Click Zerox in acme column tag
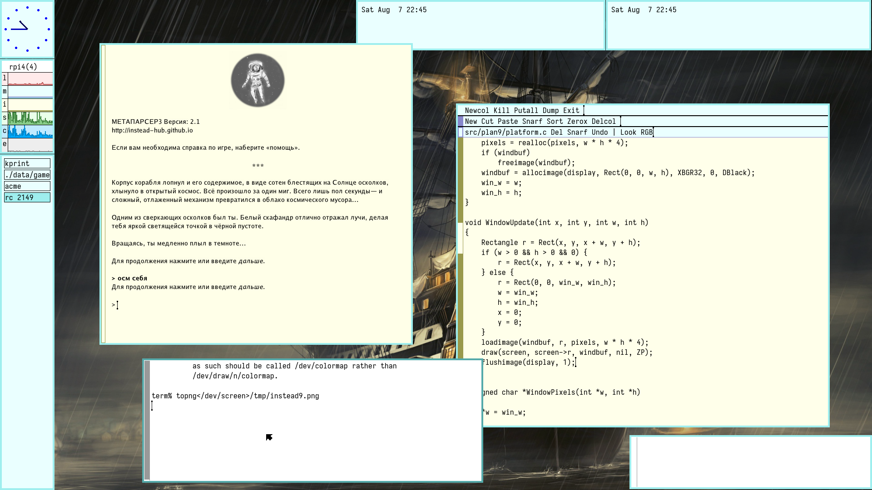This screenshot has height=490, width=872. (x=577, y=121)
